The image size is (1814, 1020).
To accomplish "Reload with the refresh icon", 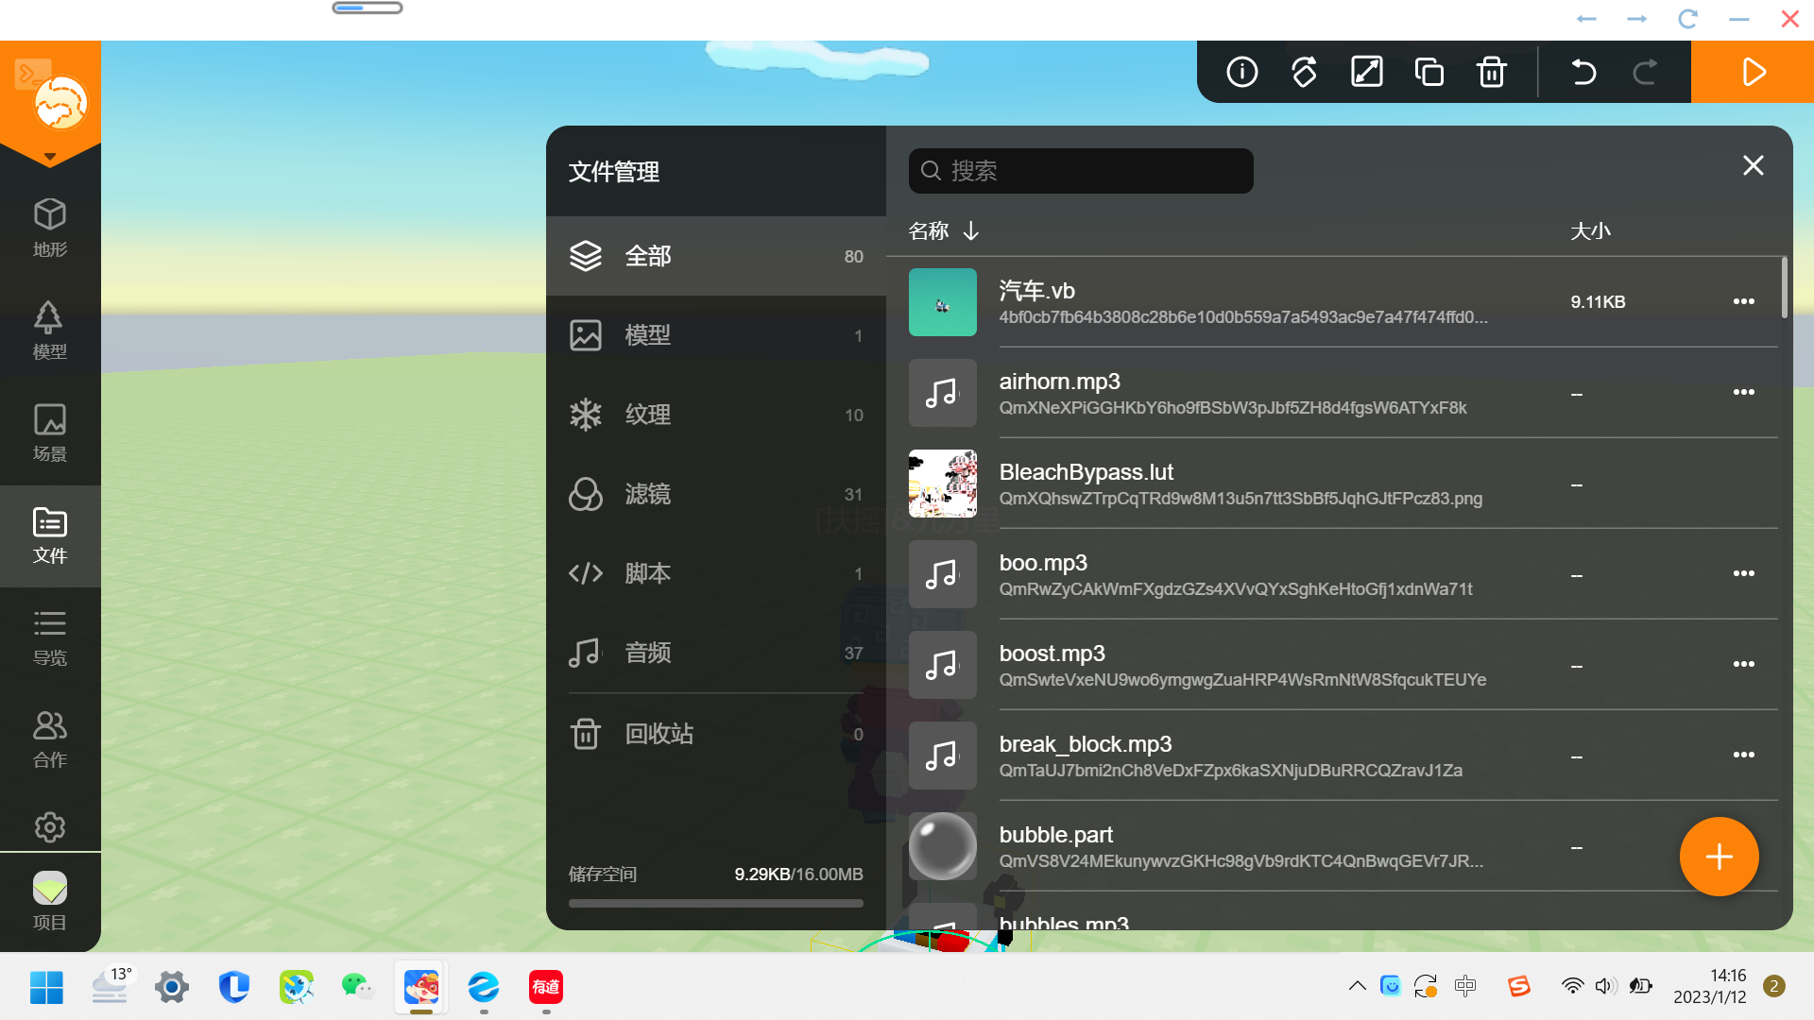I will 1688,19.
